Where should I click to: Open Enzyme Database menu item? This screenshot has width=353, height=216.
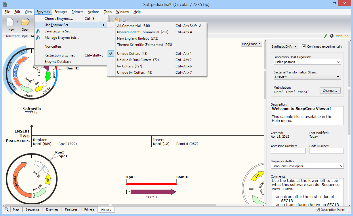coord(71,62)
